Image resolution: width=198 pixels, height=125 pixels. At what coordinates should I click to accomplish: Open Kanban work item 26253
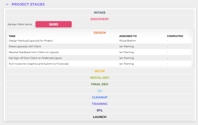tap(54, 24)
